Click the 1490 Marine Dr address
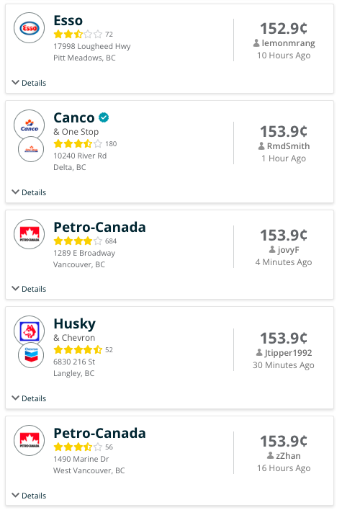Screen dimensions: 342x510 coord(81,459)
